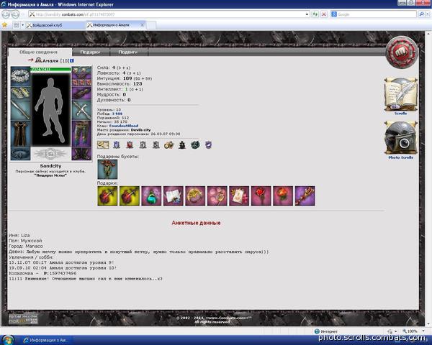Click the three rings equipment slot
This screenshot has width=432, height=345.
coord(81,83)
